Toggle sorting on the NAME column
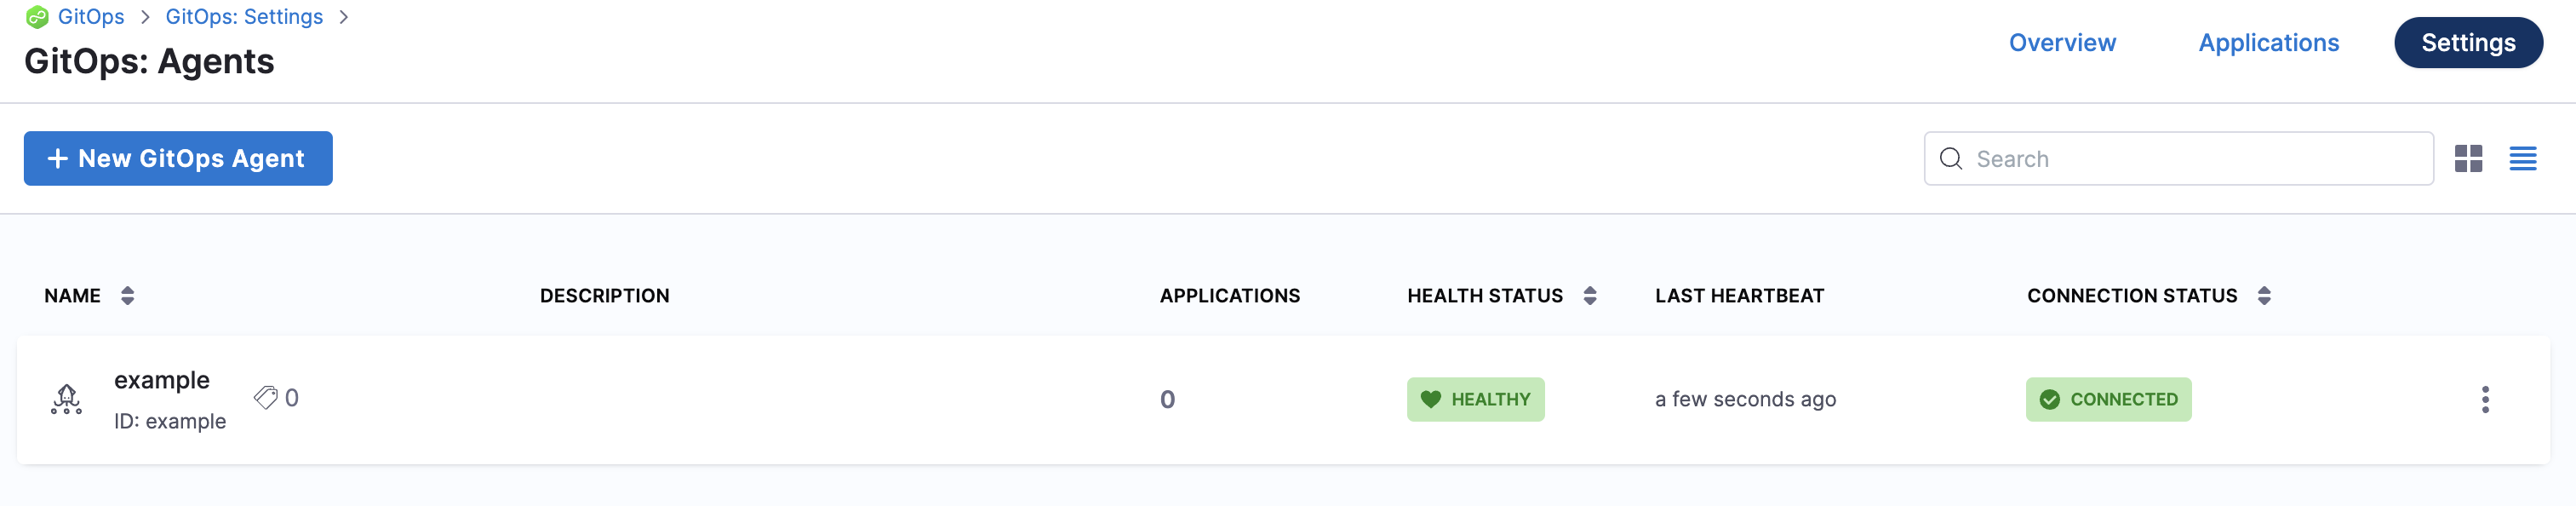The height and width of the screenshot is (506, 2576). (128, 295)
